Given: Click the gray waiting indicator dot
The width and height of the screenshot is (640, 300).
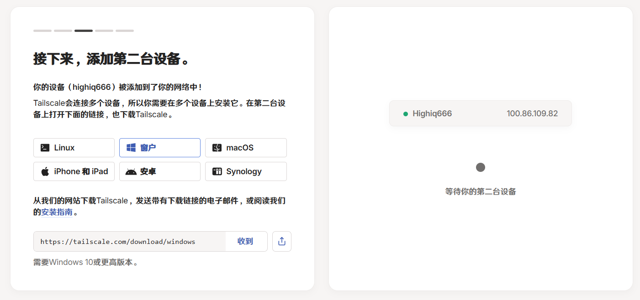Looking at the screenshot, I should (481, 167).
